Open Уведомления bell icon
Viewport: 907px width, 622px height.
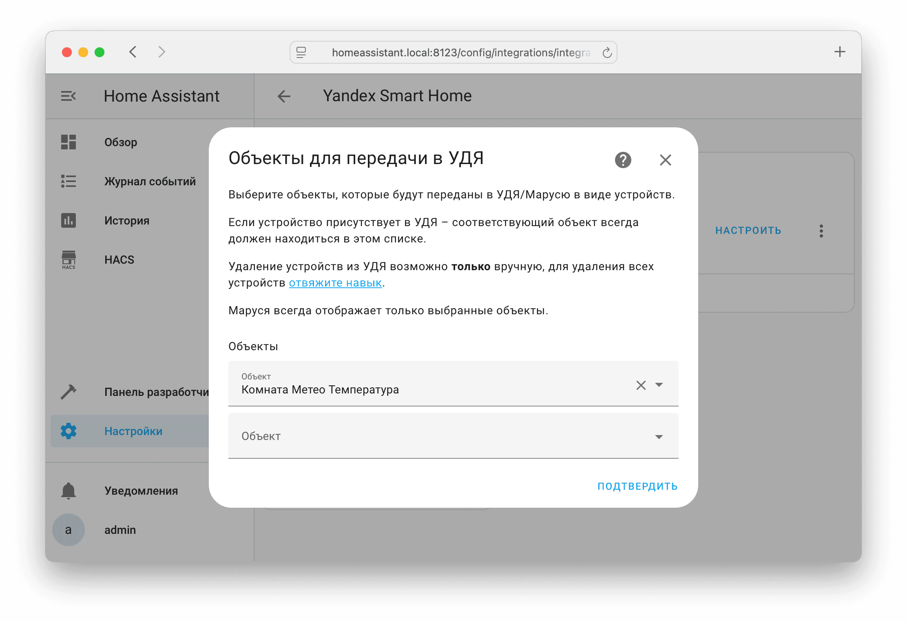(69, 491)
